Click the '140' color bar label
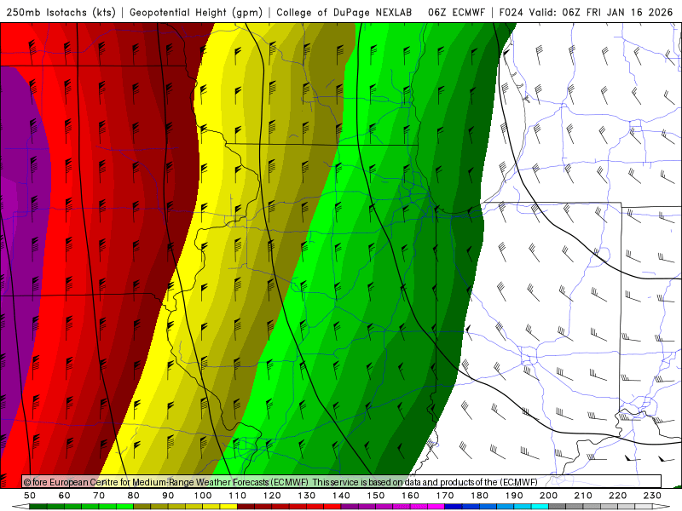Viewport: 682px width, 511px height. (x=341, y=496)
